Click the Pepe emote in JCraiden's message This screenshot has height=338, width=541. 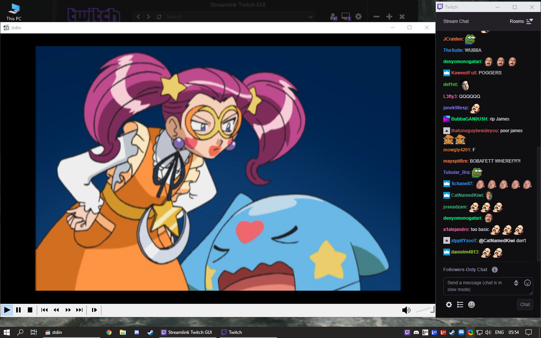470,39
